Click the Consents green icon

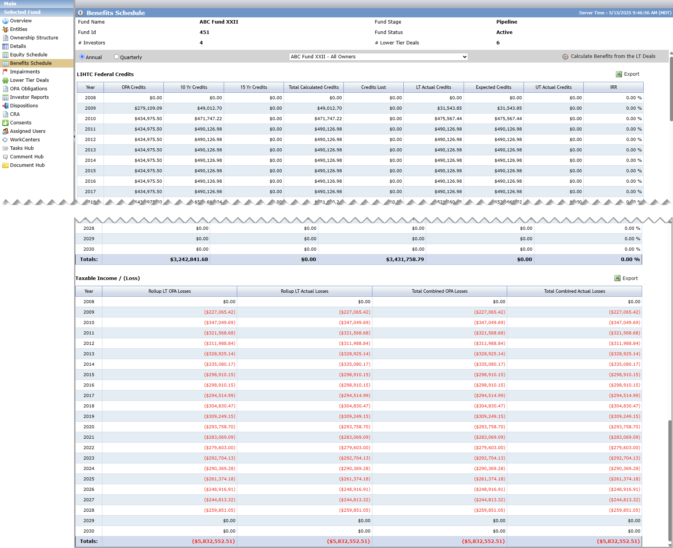tap(5, 123)
